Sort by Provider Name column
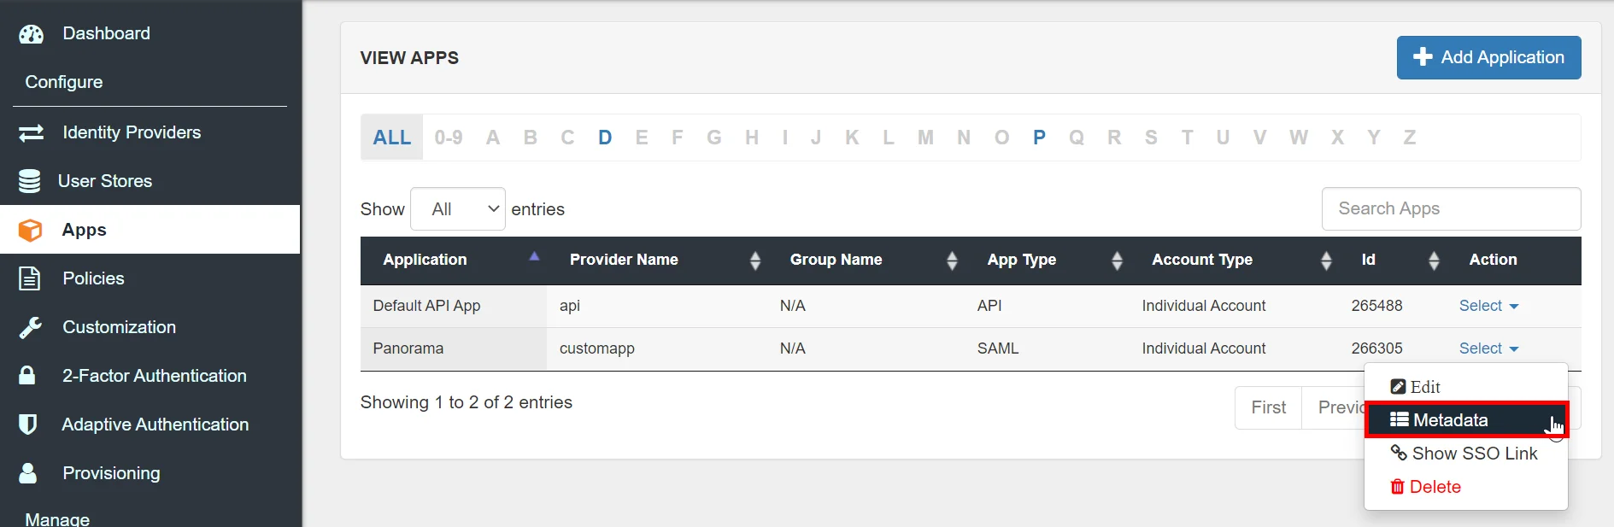1614x527 pixels. [754, 261]
